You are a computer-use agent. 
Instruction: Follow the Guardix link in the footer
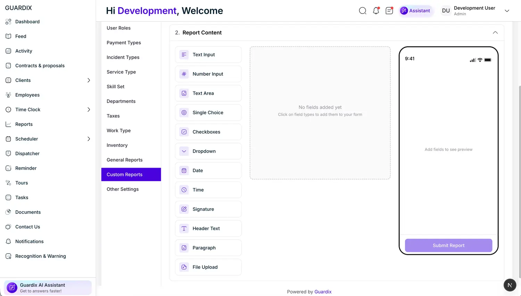(323, 292)
